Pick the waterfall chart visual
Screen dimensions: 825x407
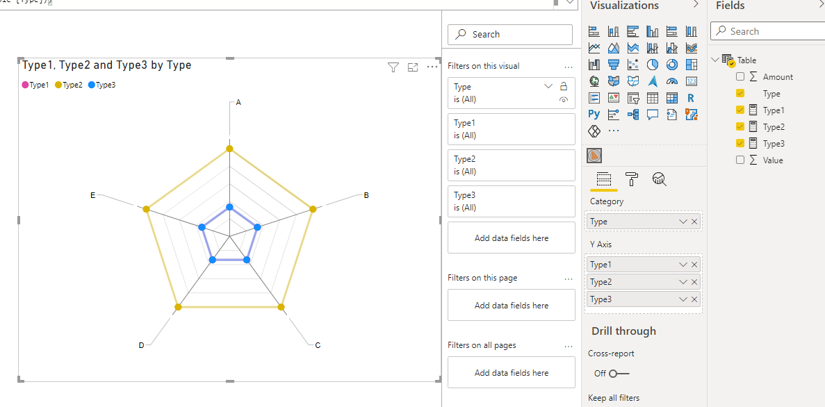594,65
